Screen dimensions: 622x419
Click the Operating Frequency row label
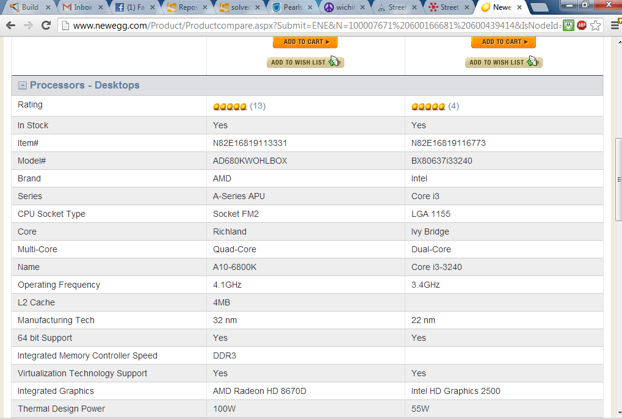(59, 285)
